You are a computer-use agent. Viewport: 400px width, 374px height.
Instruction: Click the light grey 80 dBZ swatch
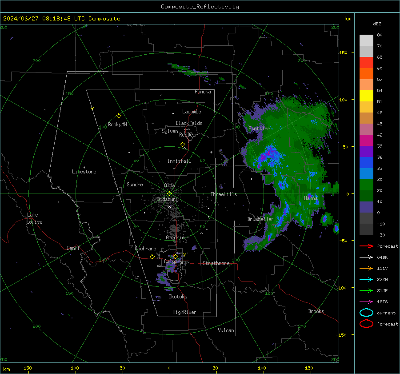(x=366, y=40)
